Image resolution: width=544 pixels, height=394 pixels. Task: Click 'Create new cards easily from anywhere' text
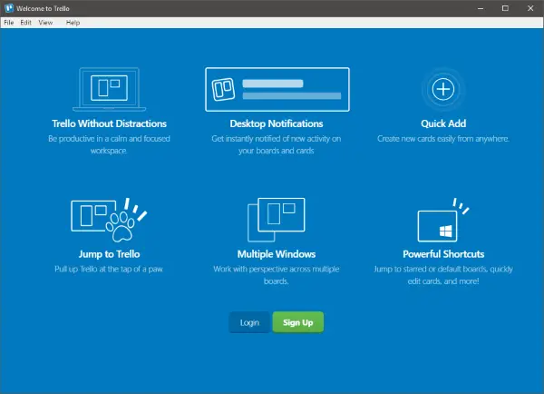coord(443,139)
